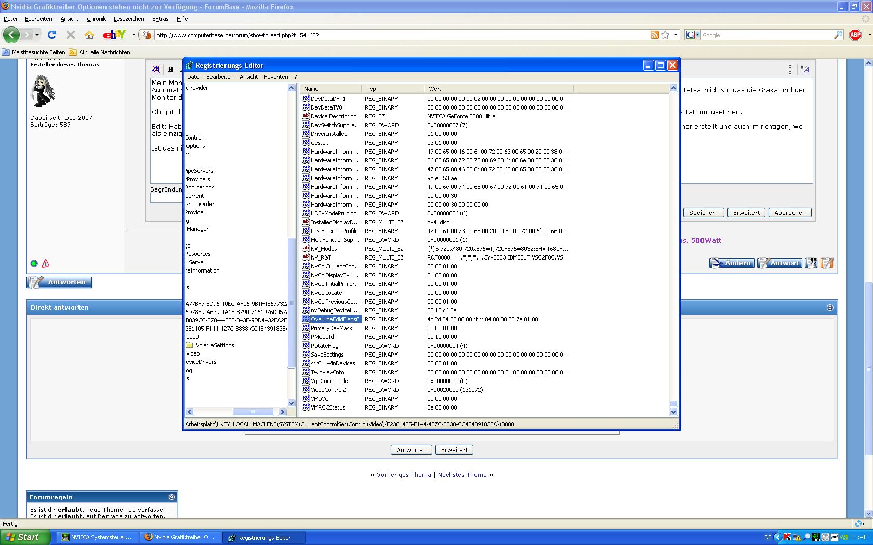This screenshot has height=545, width=873.
Task: Click the Firefox stop loading icon
Action: pyautogui.click(x=71, y=35)
